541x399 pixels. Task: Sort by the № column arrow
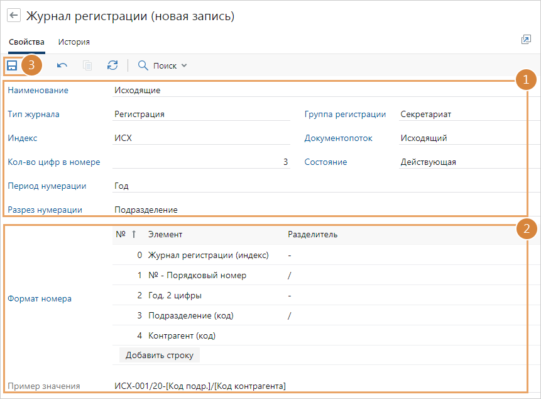[x=133, y=235]
